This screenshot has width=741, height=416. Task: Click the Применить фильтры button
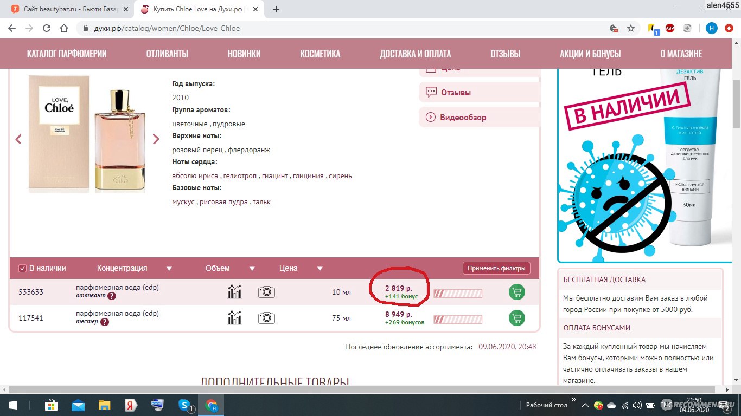(496, 268)
